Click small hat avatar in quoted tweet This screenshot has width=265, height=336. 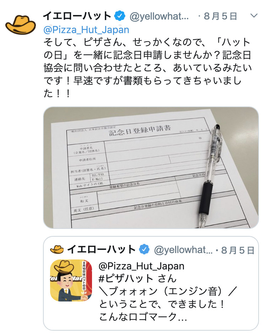click(57, 250)
